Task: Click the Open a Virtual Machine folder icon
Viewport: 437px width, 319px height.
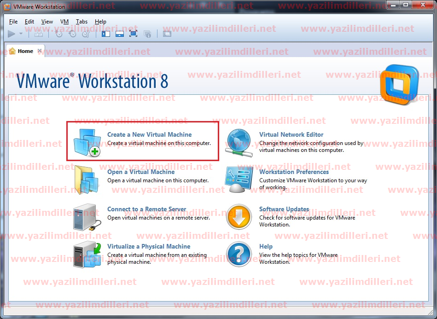Action: coord(86,179)
